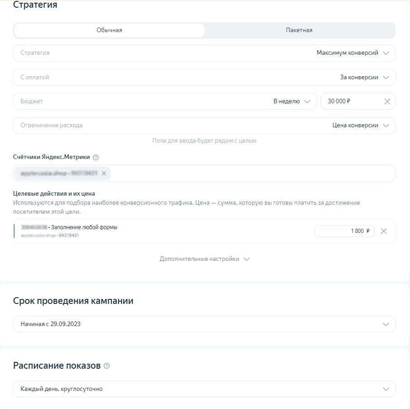Switch to the Пакетная strategy tab
Screen dimensions: 410x409
[299, 30]
